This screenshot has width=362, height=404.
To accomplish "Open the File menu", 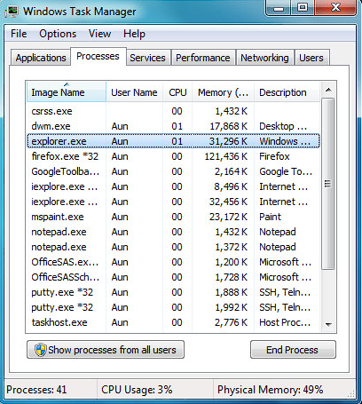I will click(x=19, y=34).
